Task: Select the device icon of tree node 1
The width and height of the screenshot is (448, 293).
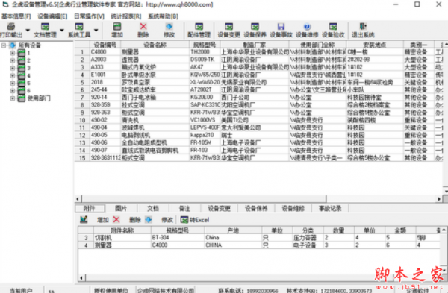Action: pyautogui.click(x=22, y=53)
